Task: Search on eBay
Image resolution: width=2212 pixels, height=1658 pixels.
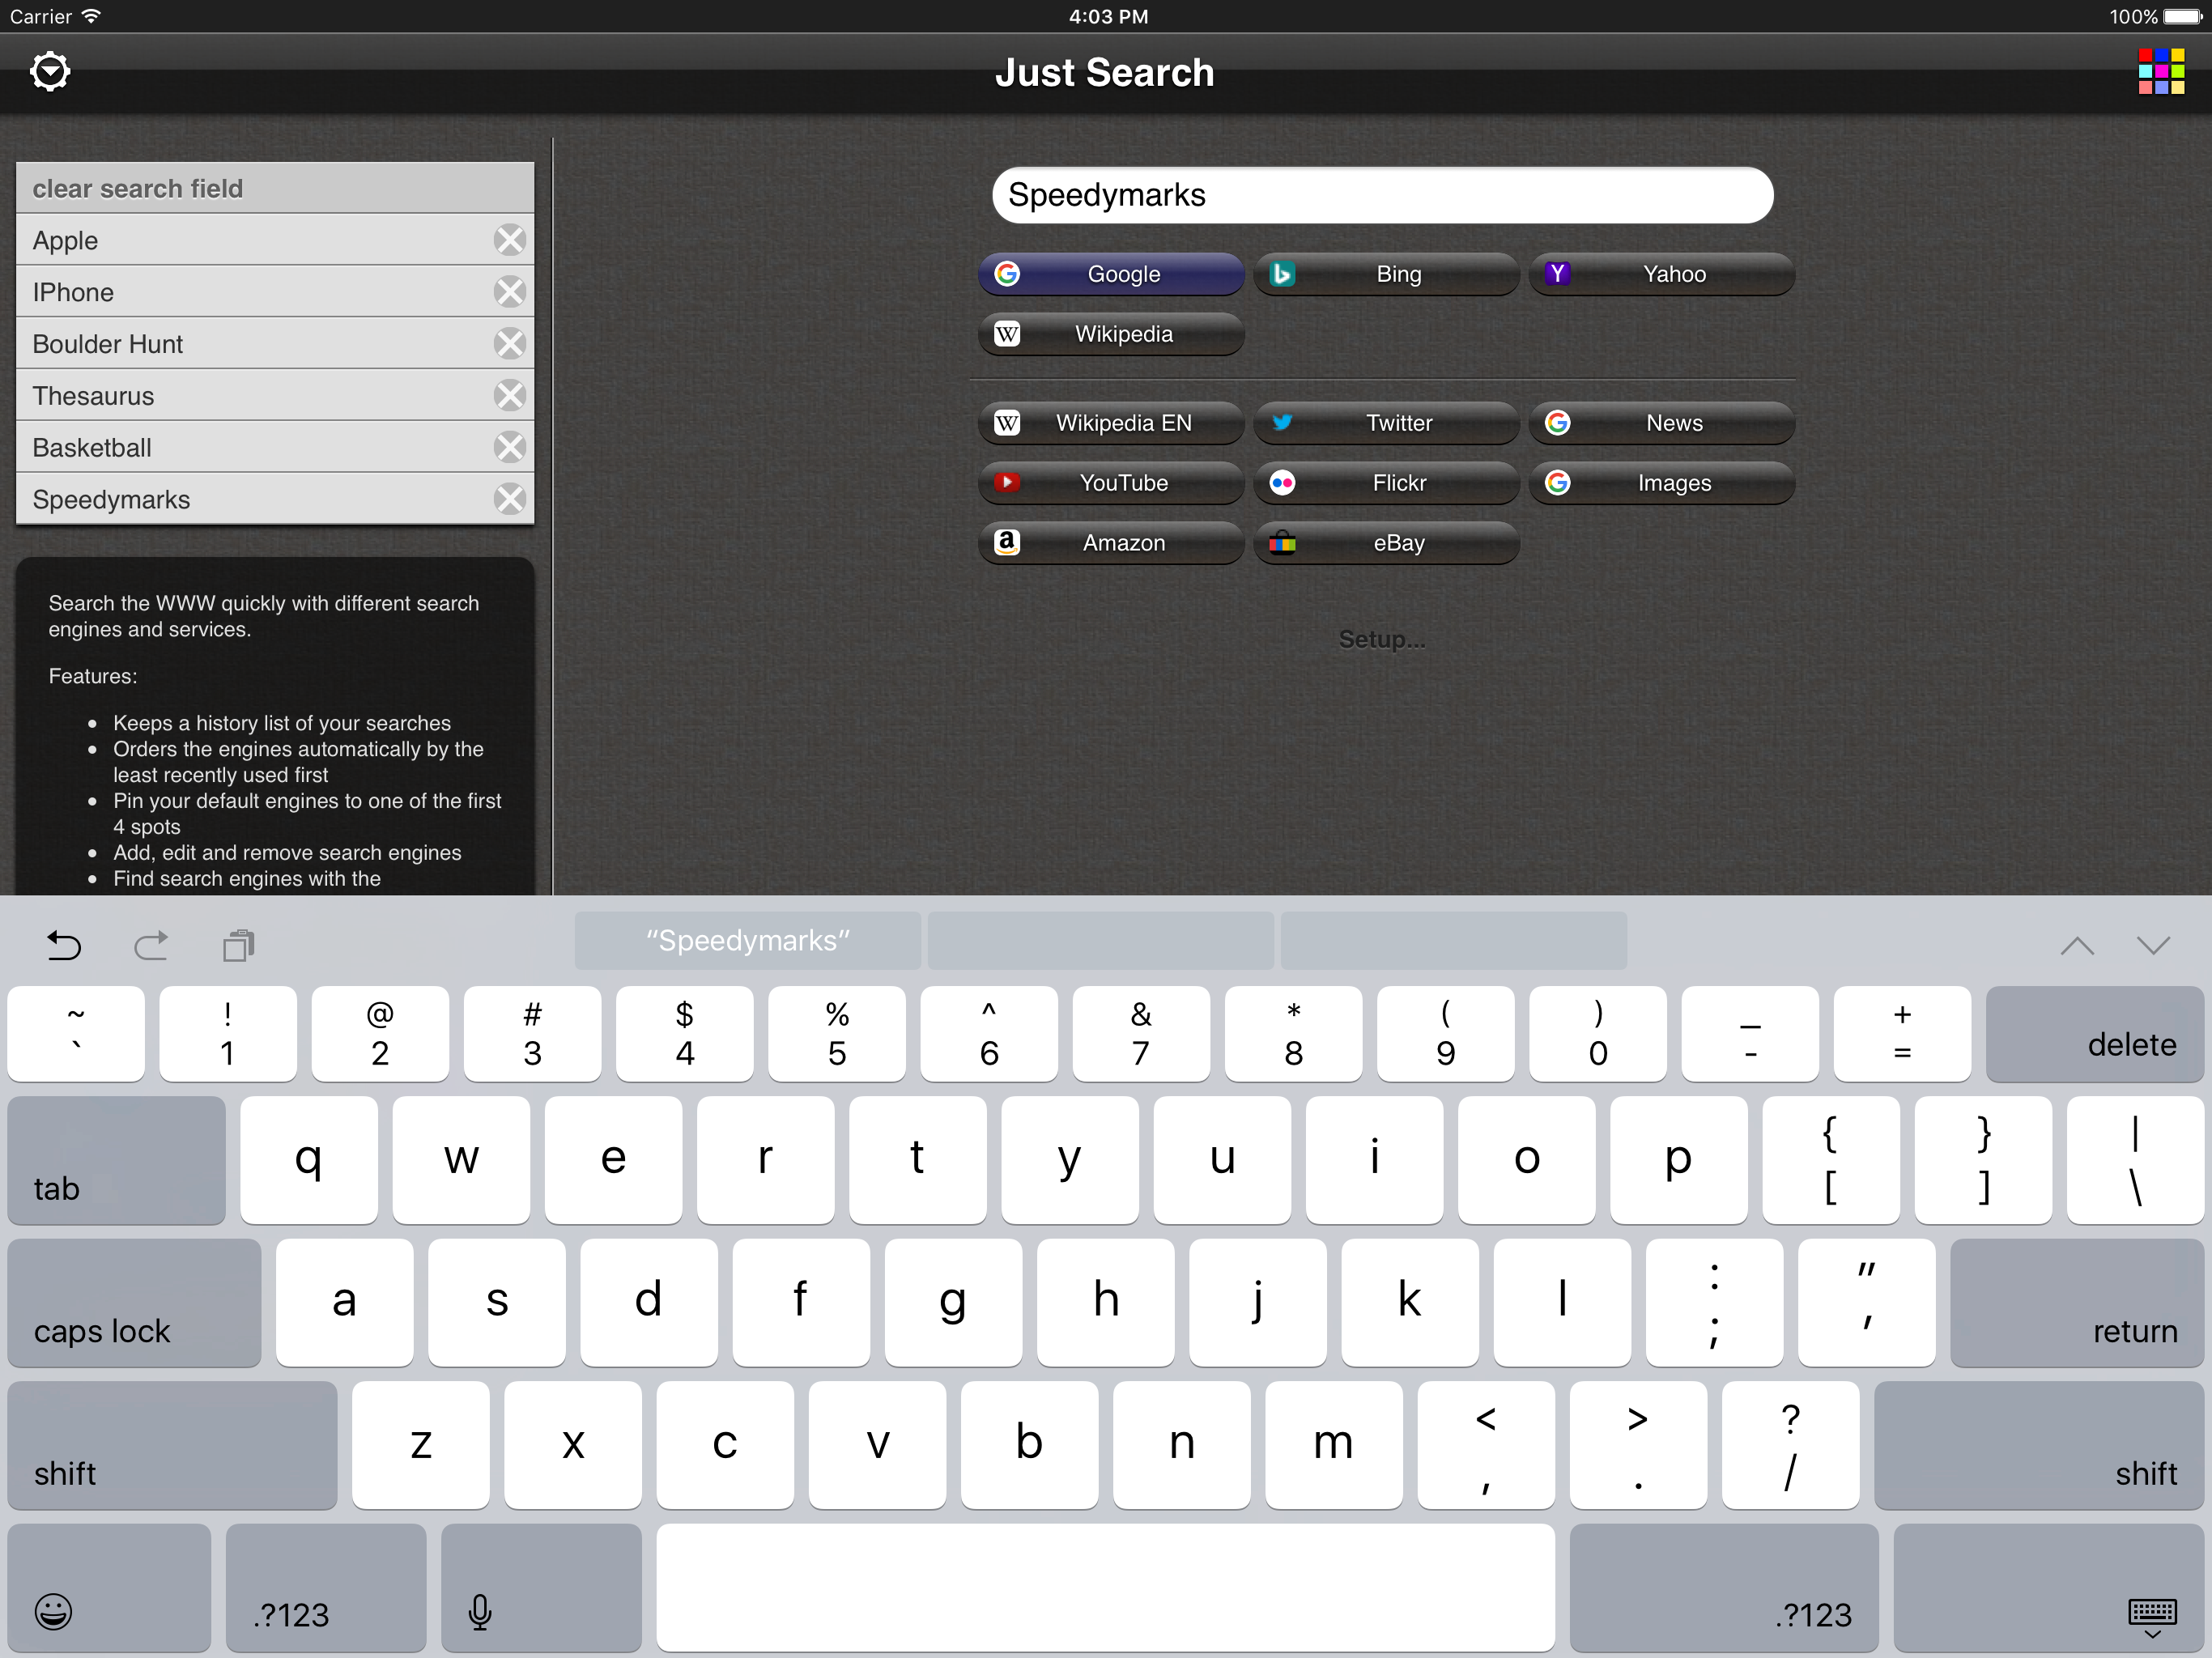Action: pos(1386,543)
